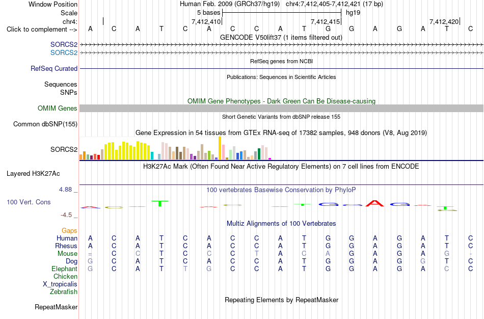Open the RepeatMasker track label
Viewport: 484px width, 319px height.
click(x=56, y=307)
